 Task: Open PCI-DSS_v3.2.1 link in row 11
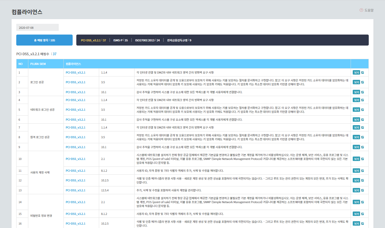coord(76,171)
